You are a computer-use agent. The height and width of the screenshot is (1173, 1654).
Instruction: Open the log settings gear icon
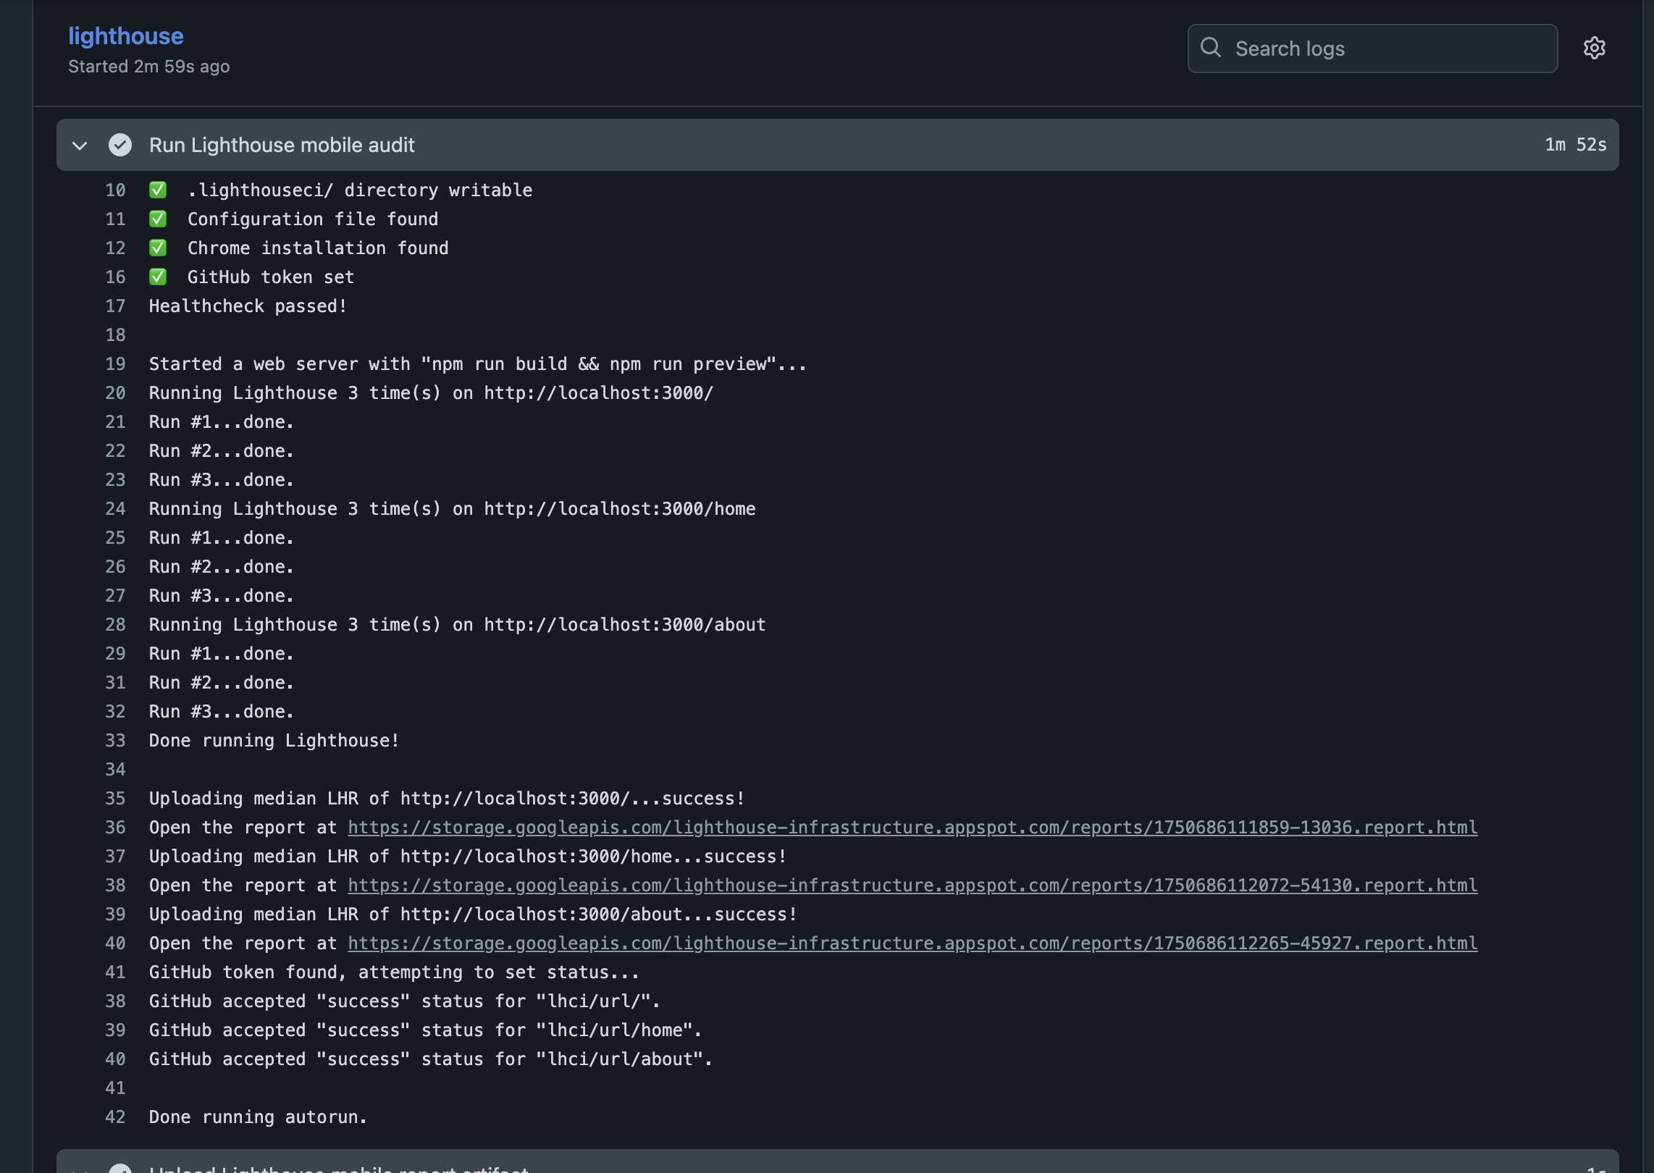tap(1594, 48)
